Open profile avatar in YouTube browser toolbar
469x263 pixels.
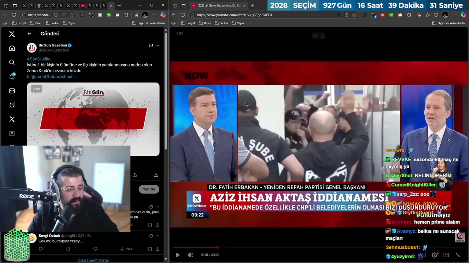pyautogui.click(x=445, y=15)
